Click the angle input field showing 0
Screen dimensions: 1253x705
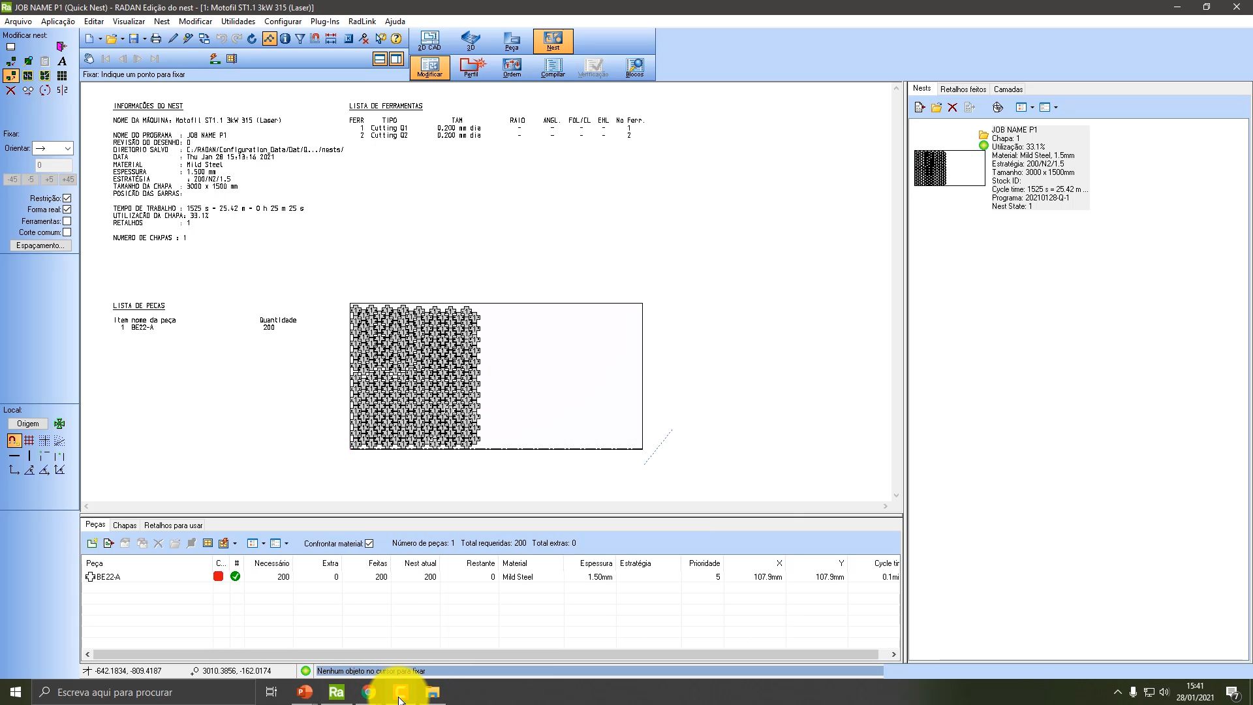point(53,165)
